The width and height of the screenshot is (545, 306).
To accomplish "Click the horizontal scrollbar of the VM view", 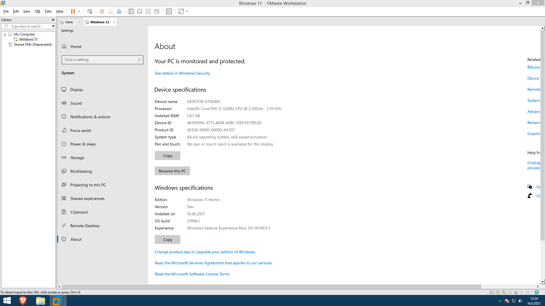I will pos(272,286).
